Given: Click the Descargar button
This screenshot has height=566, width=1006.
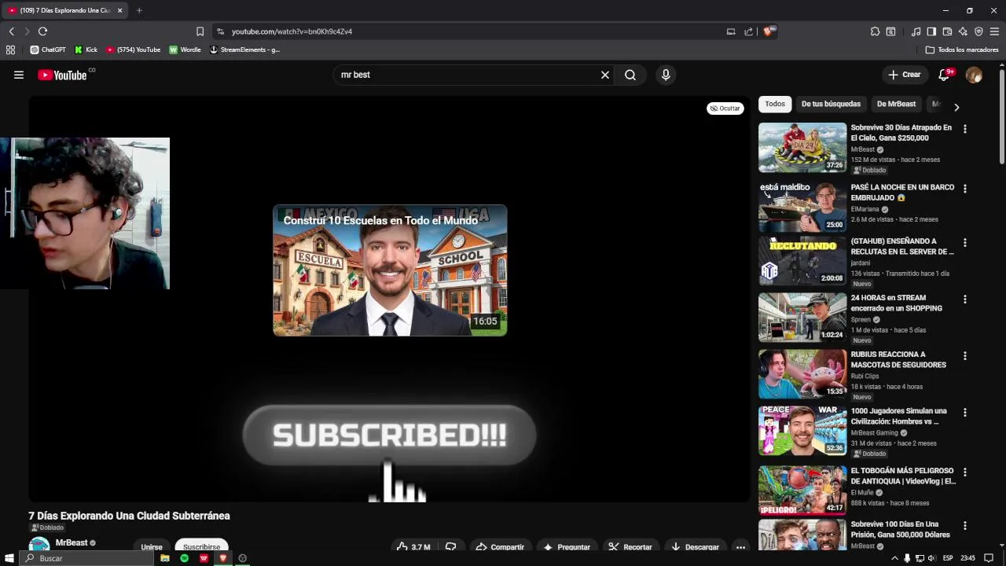Looking at the screenshot, I should tap(694, 547).
